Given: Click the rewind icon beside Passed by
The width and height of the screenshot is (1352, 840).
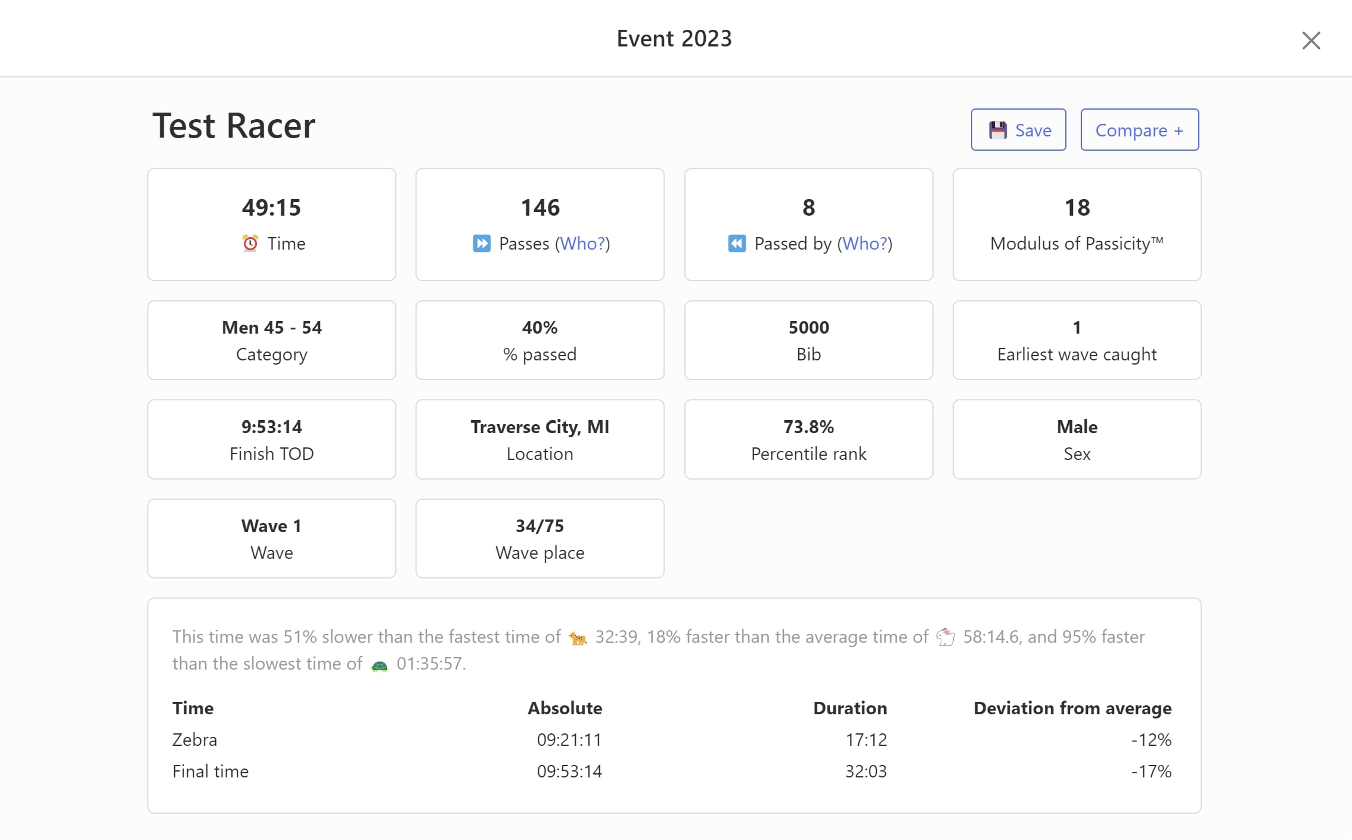Looking at the screenshot, I should (736, 243).
